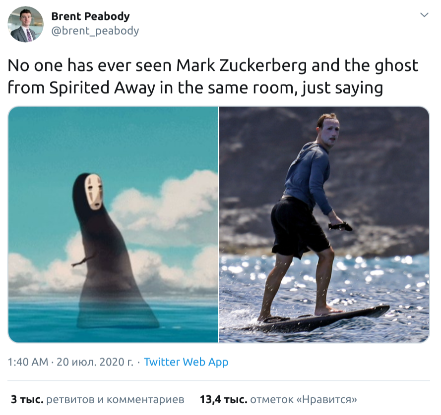441x415 pixels.
Task: Open the right surfboard photo
Action: (324, 224)
